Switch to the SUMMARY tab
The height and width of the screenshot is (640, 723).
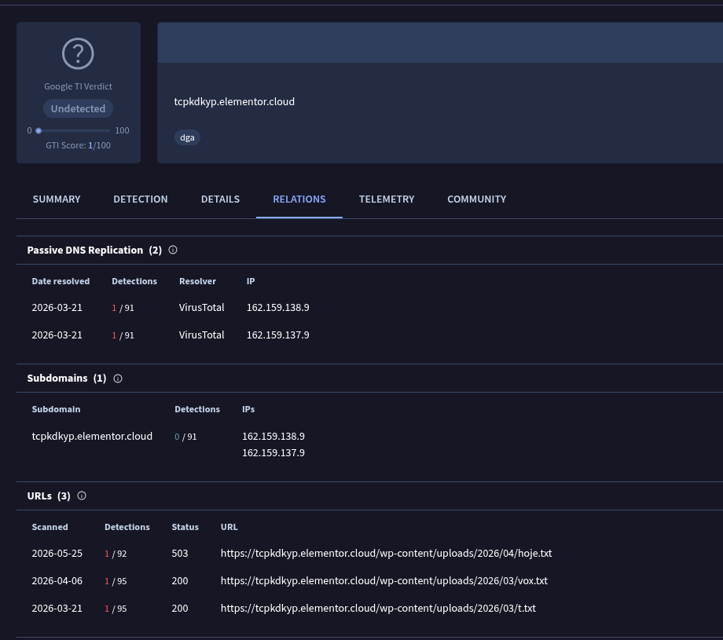pyautogui.click(x=57, y=199)
